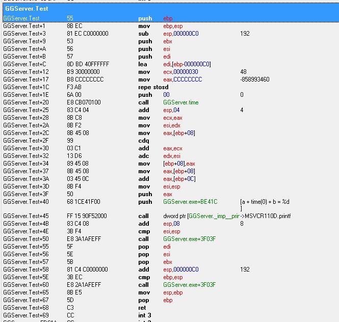
Task: Select the GGServer.Test push ebp row
Action: pos(171,18)
